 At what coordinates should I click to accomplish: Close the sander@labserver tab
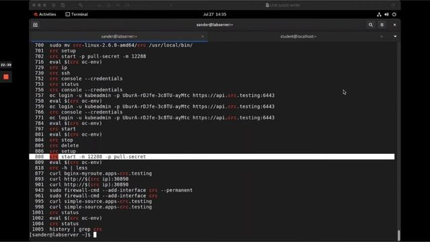point(202,36)
